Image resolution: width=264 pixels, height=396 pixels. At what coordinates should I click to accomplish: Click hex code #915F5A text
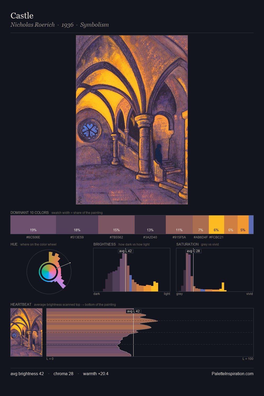pos(179,237)
